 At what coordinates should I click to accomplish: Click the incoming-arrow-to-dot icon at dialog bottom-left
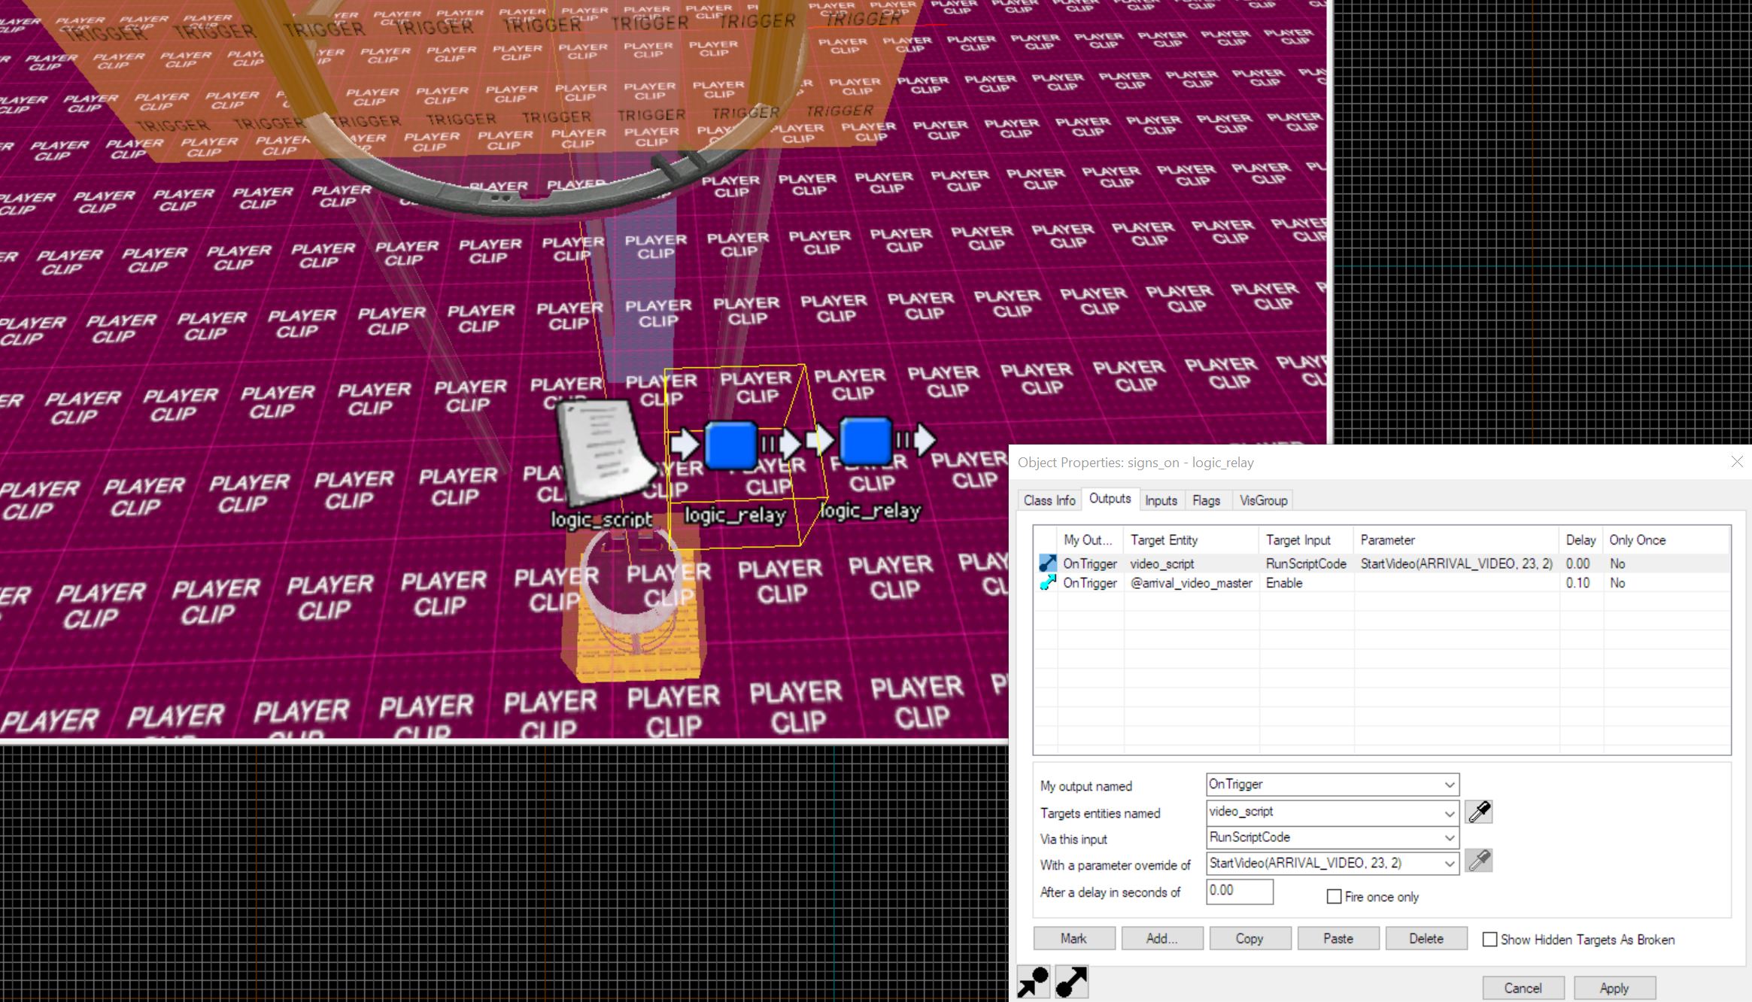1033,982
